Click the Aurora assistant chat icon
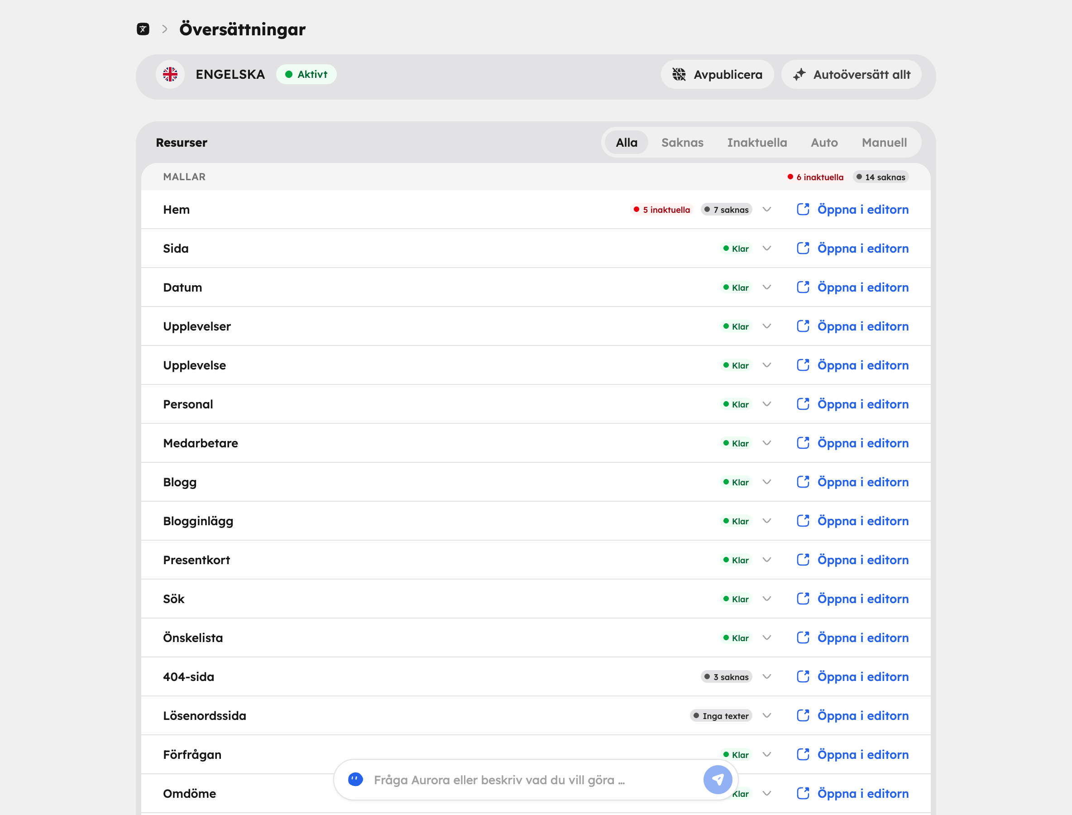Viewport: 1072px width, 815px height. 355,780
